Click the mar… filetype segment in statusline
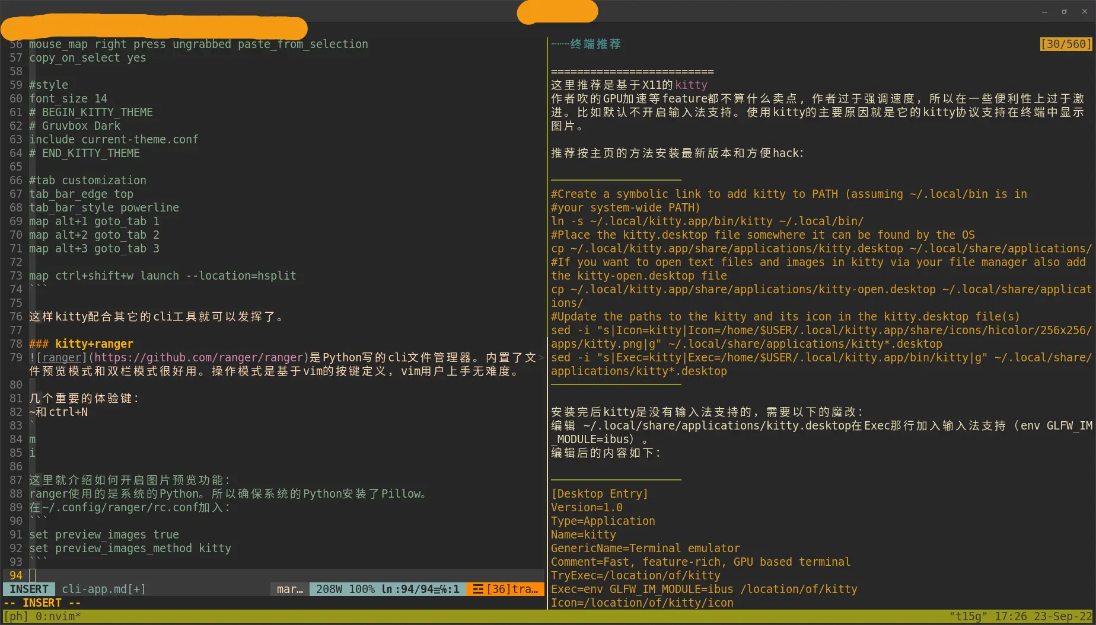The width and height of the screenshot is (1096, 625). [290, 589]
